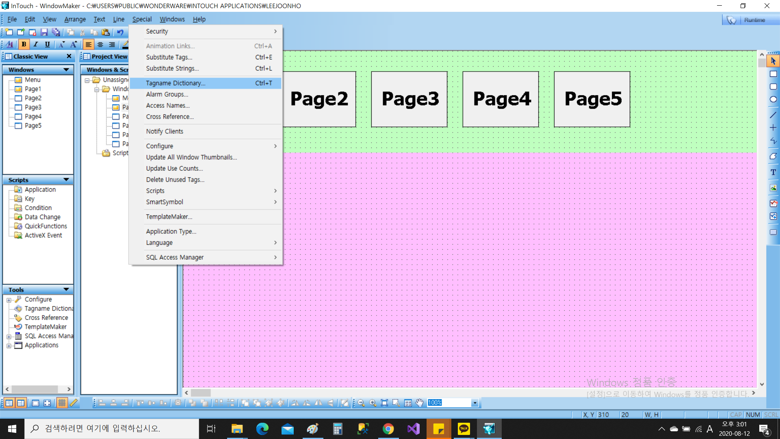
Task: Expand the SQL Access Manager tree node
Action: coord(9,337)
